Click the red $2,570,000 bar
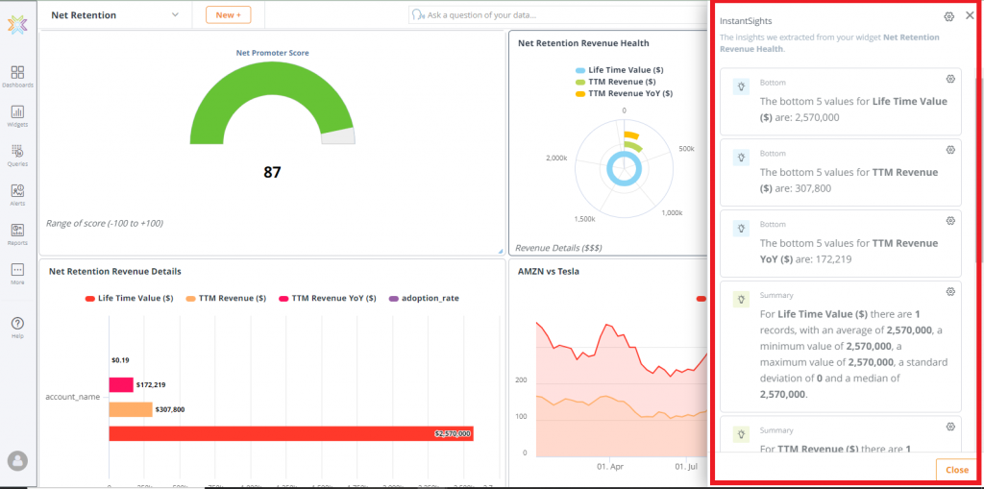Screen dimensions: 984x489 291,434
